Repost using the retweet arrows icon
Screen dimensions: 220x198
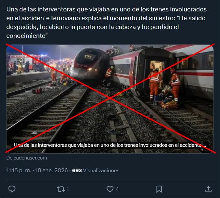61,189
